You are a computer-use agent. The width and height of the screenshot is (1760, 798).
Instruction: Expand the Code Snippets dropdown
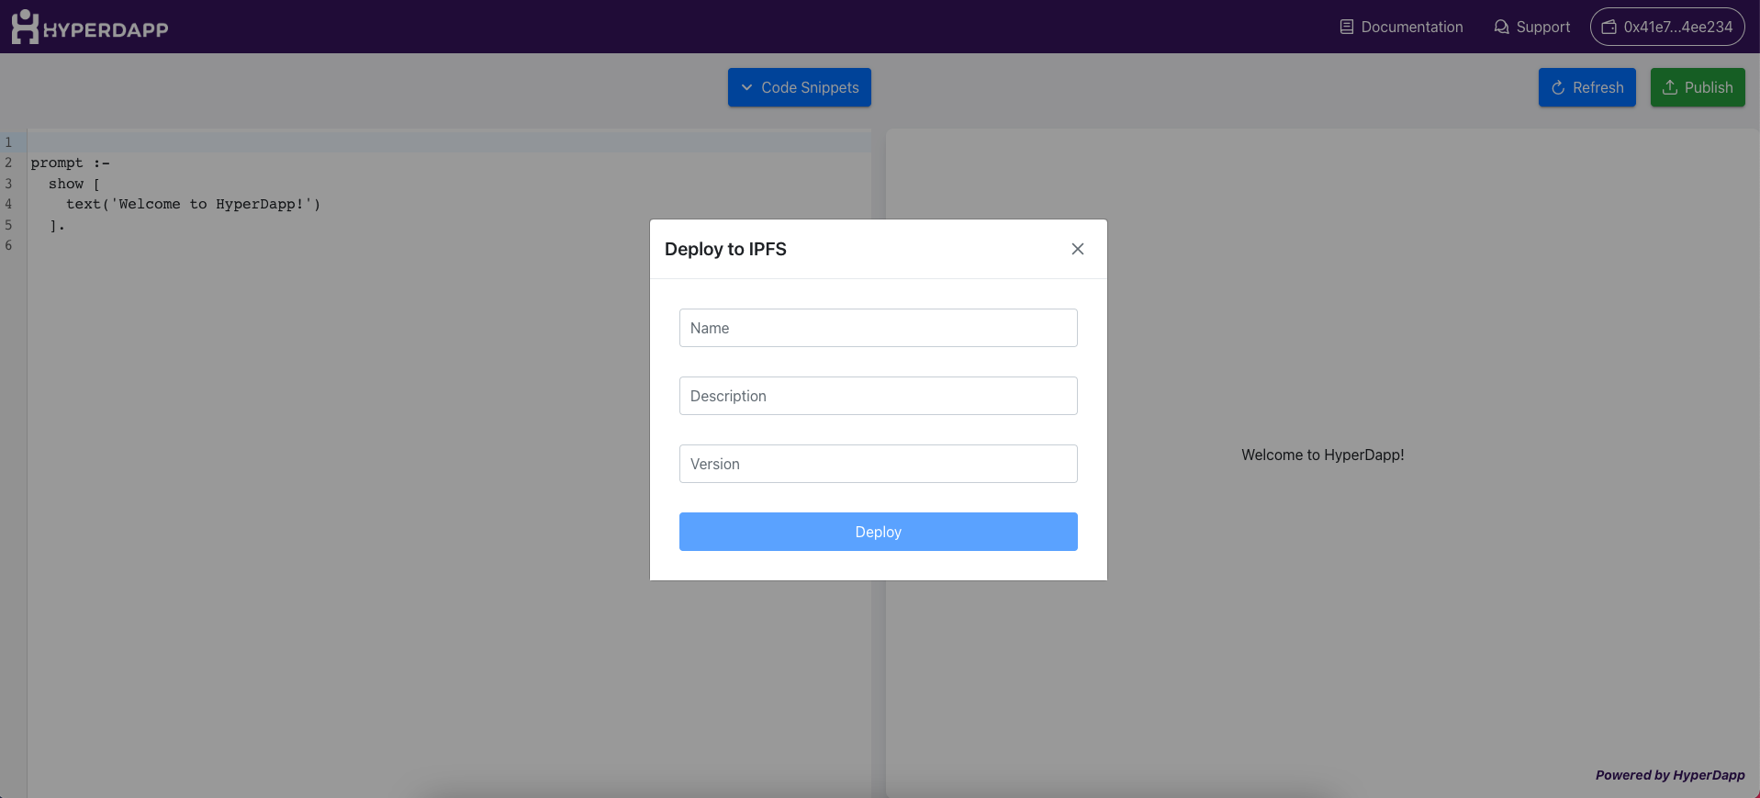pyautogui.click(x=800, y=87)
